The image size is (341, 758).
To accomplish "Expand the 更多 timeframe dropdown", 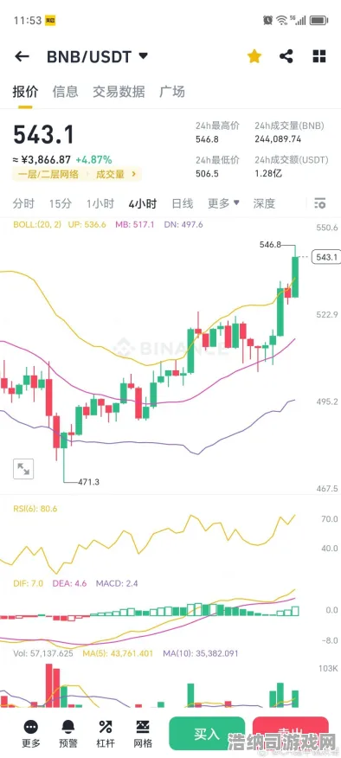I will click(x=223, y=203).
